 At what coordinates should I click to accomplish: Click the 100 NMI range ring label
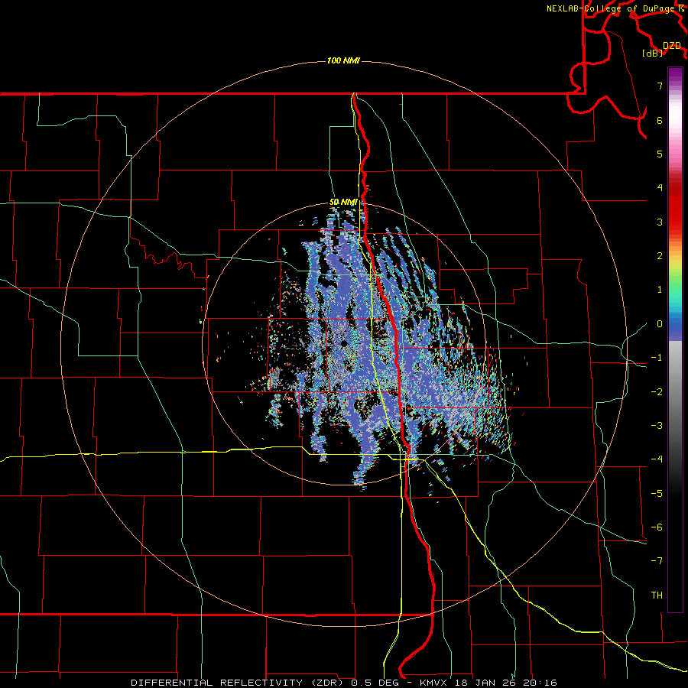(x=343, y=60)
